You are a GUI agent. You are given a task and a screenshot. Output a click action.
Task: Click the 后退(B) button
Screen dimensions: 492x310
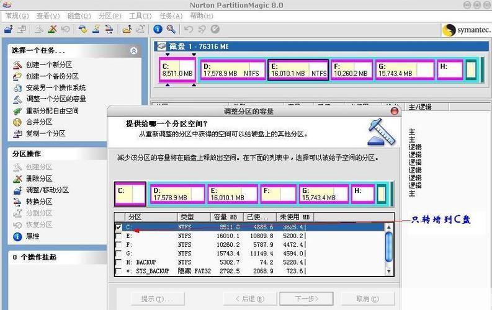pyautogui.click(x=250, y=299)
